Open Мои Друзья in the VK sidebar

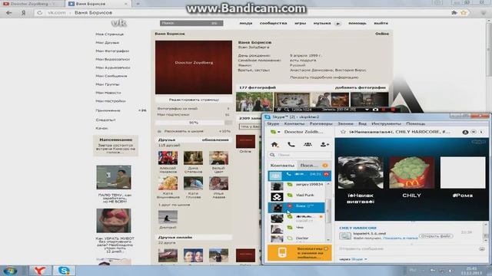108,43
